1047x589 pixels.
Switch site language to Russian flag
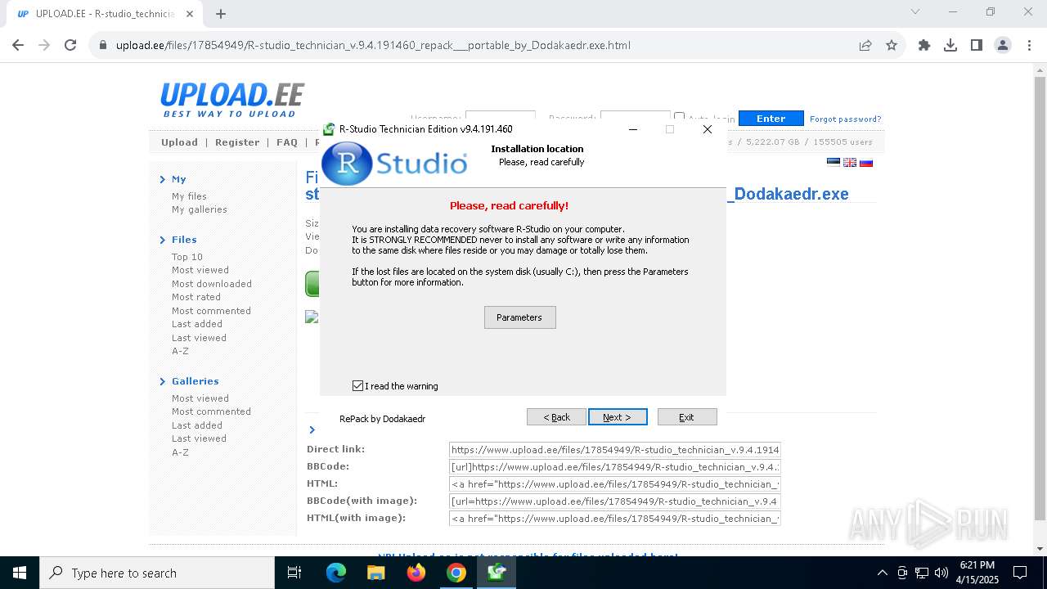click(x=866, y=162)
